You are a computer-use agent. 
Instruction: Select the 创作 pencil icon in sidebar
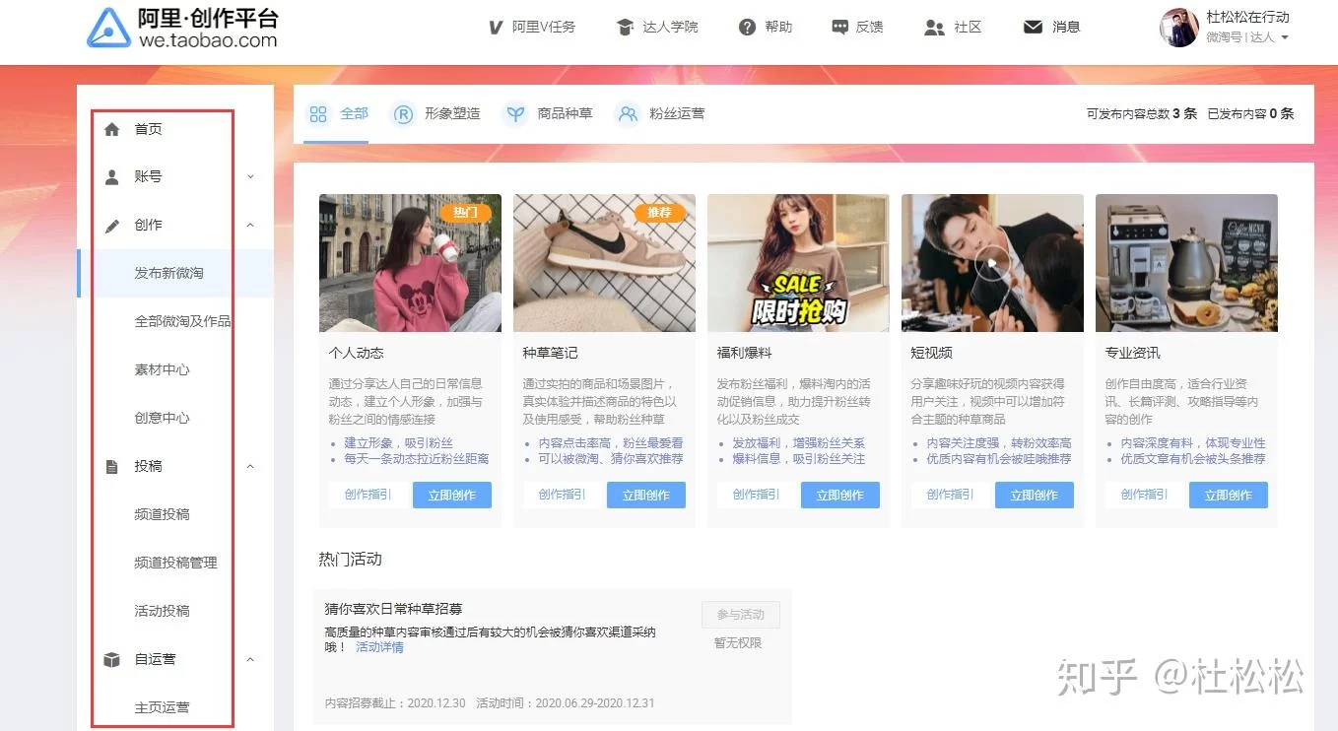point(111,225)
